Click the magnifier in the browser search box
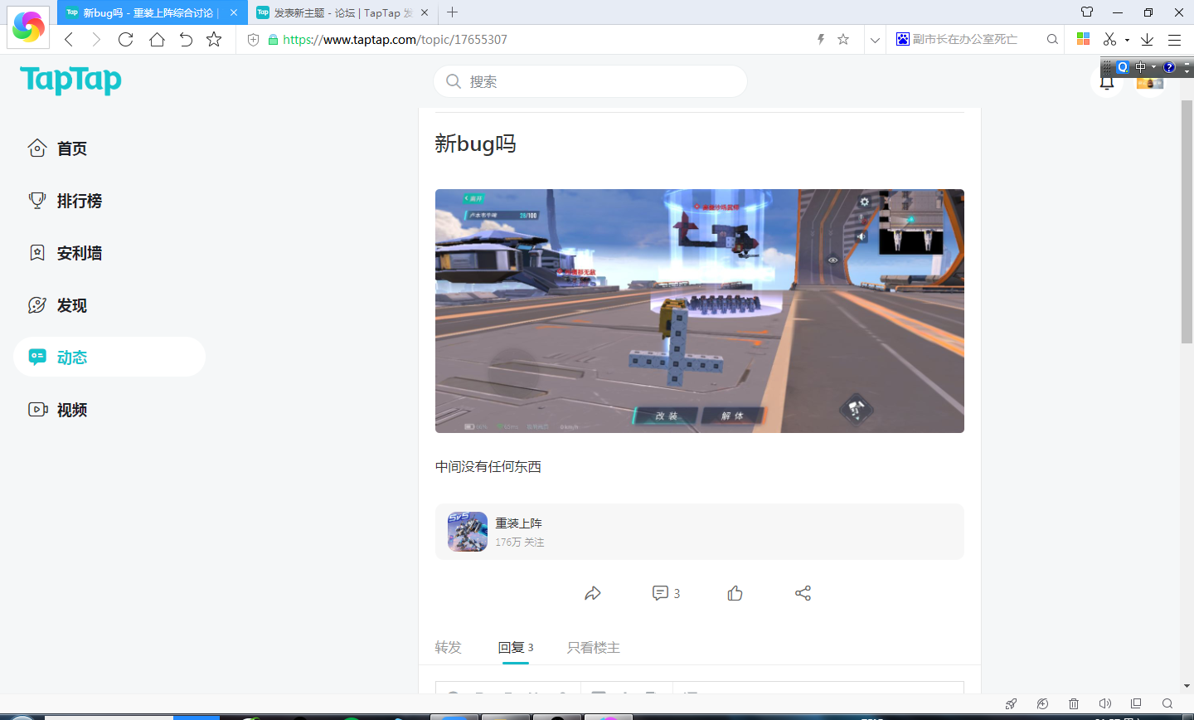This screenshot has height=720, width=1194. point(1052,39)
